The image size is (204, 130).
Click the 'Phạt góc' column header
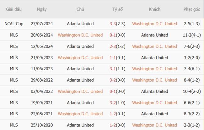pos(192,9)
